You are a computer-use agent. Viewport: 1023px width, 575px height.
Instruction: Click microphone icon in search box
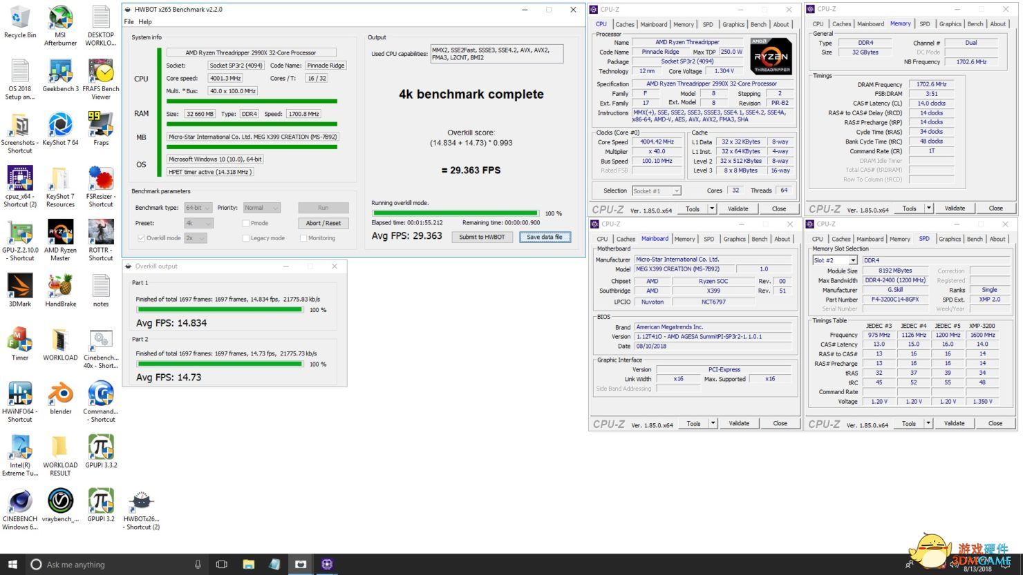point(198,564)
